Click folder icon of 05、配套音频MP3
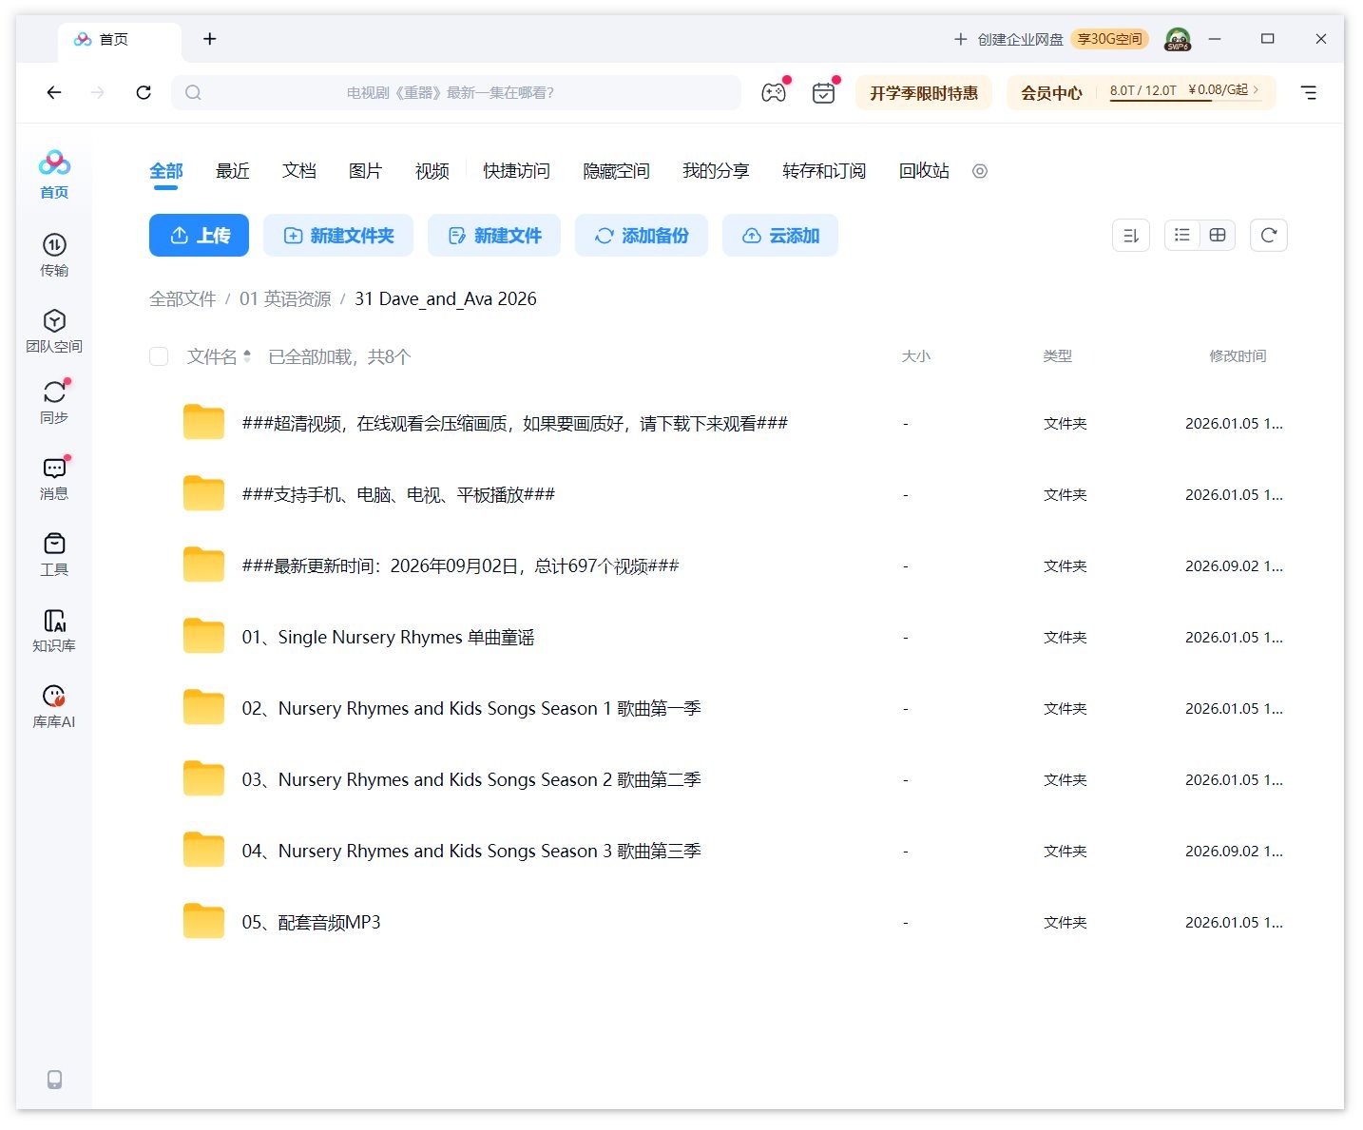The image size is (1363, 1130). tap(203, 921)
